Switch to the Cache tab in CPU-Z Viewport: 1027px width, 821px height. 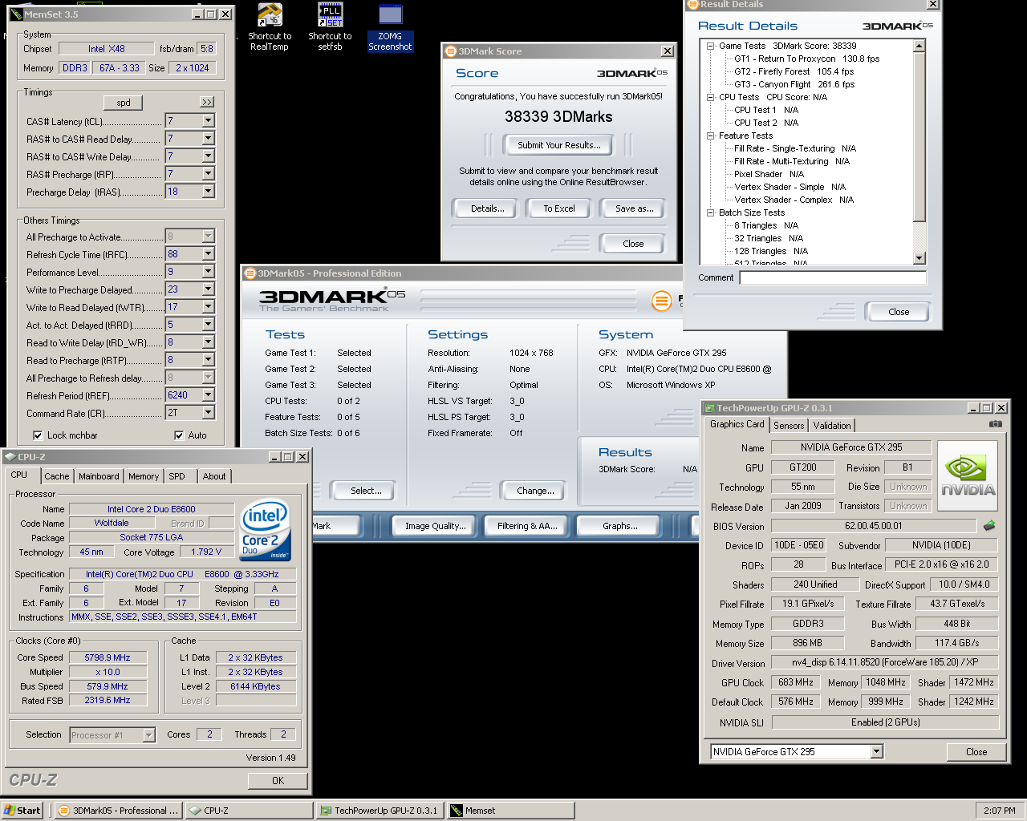[56, 476]
